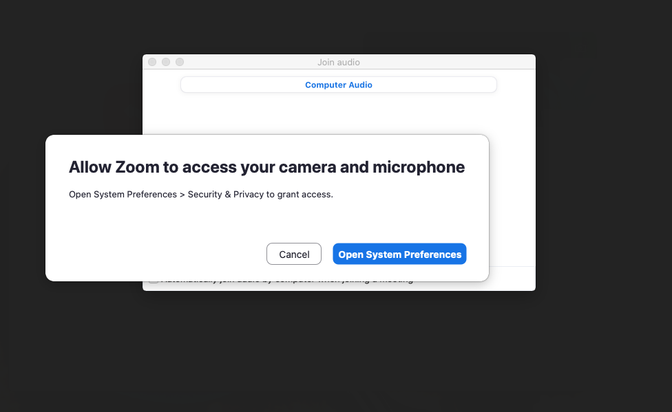Click the Join audio title text
This screenshot has height=412, width=672.
[339, 62]
